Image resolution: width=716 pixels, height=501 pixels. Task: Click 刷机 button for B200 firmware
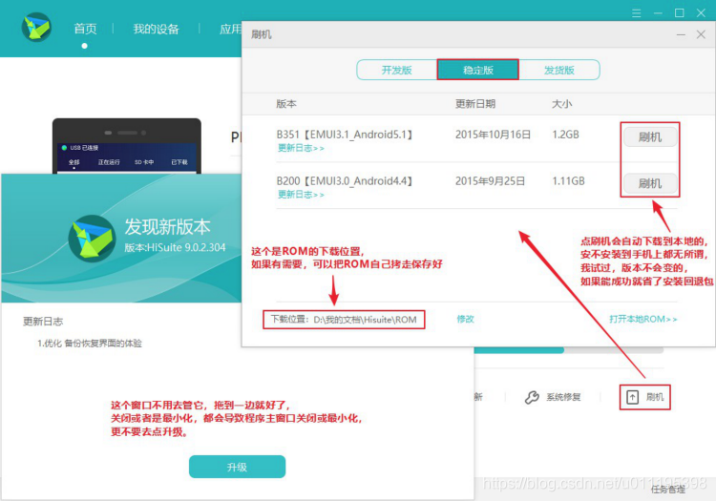(650, 183)
